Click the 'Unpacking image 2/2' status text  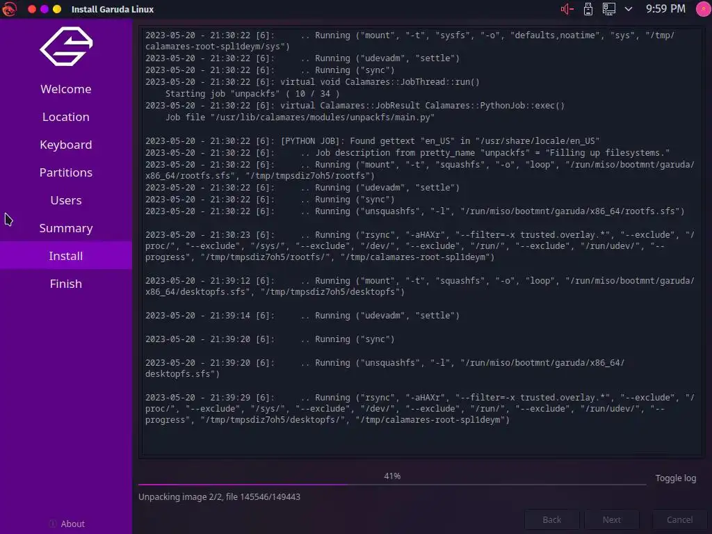click(219, 496)
